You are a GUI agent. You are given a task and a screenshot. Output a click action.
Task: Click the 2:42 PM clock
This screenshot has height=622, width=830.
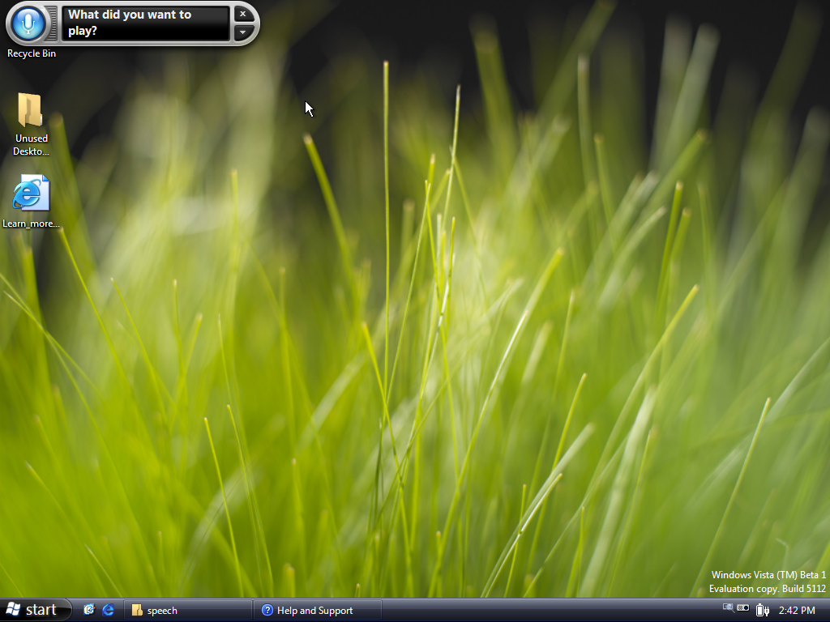(x=797, y=611)
